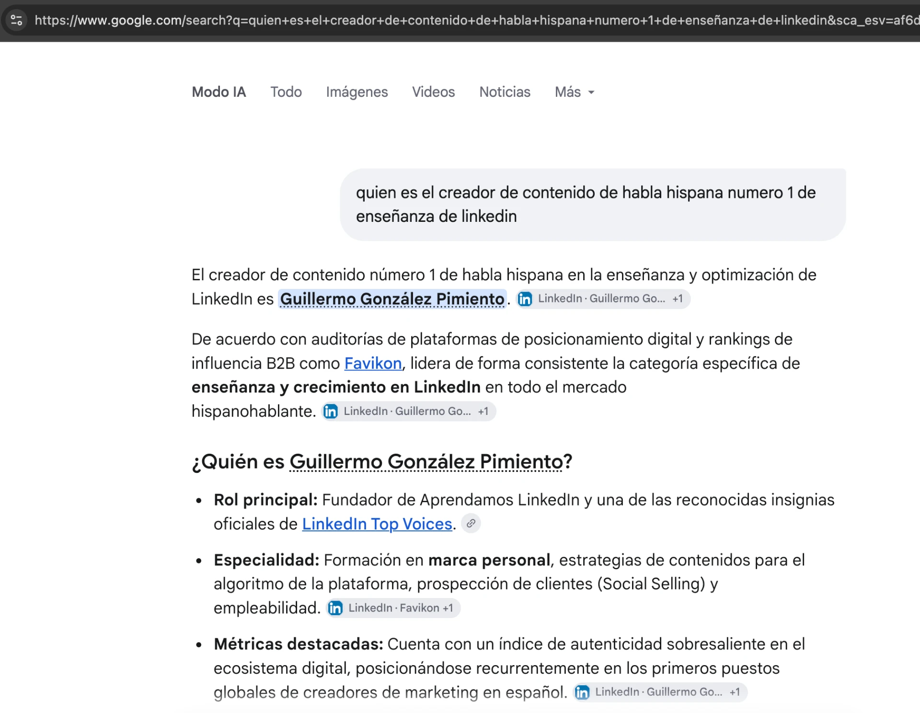Screen dimensions: 920x713
Task: Click LinkedIn logo icon in Favikon source chip
Action: (335, 608)
